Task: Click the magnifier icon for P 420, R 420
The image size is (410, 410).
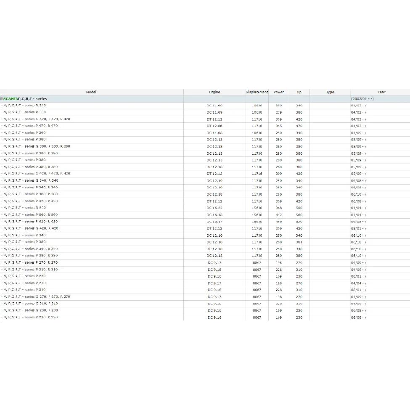Action: click(5, 201)
